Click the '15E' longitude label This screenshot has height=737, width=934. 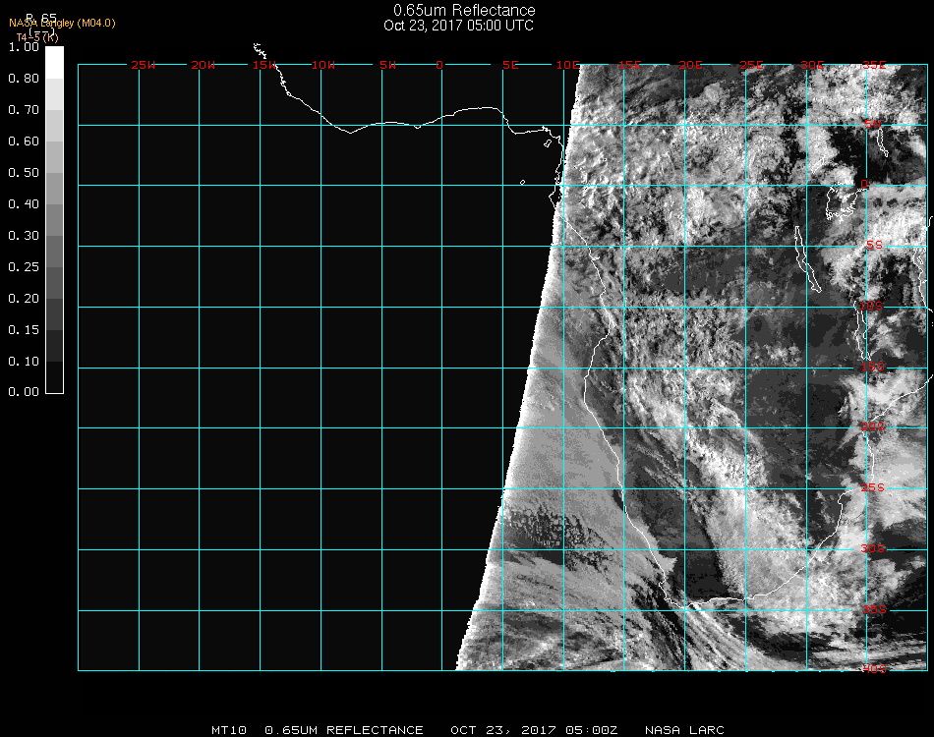[x=629, y=65]
